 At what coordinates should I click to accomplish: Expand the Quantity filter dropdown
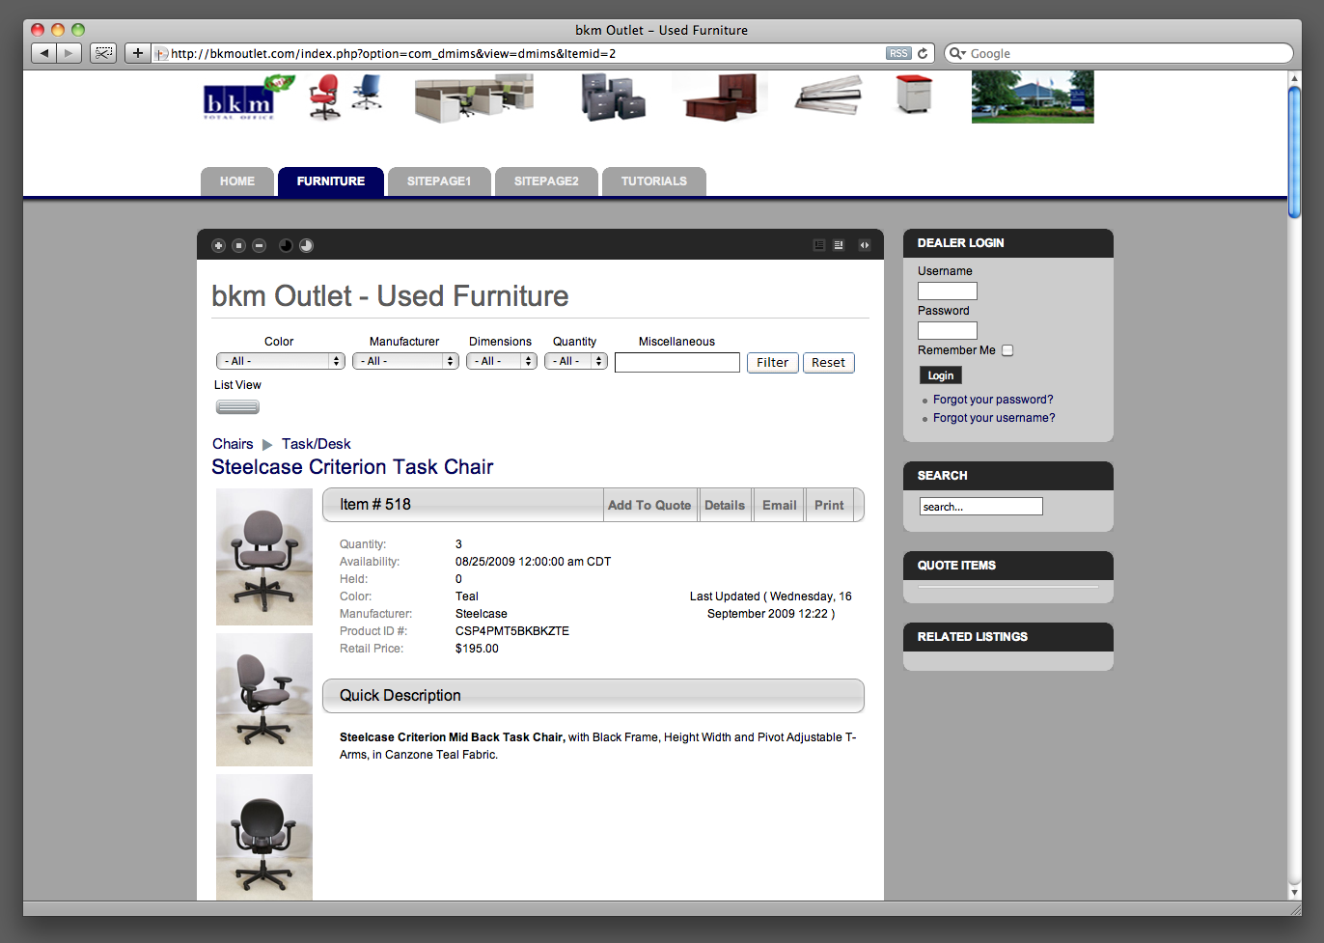(575, 361)
